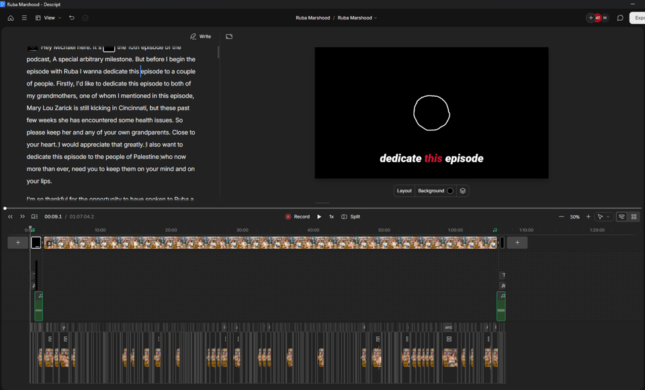
Task: Open the Layout options
Action: point(404,191)
